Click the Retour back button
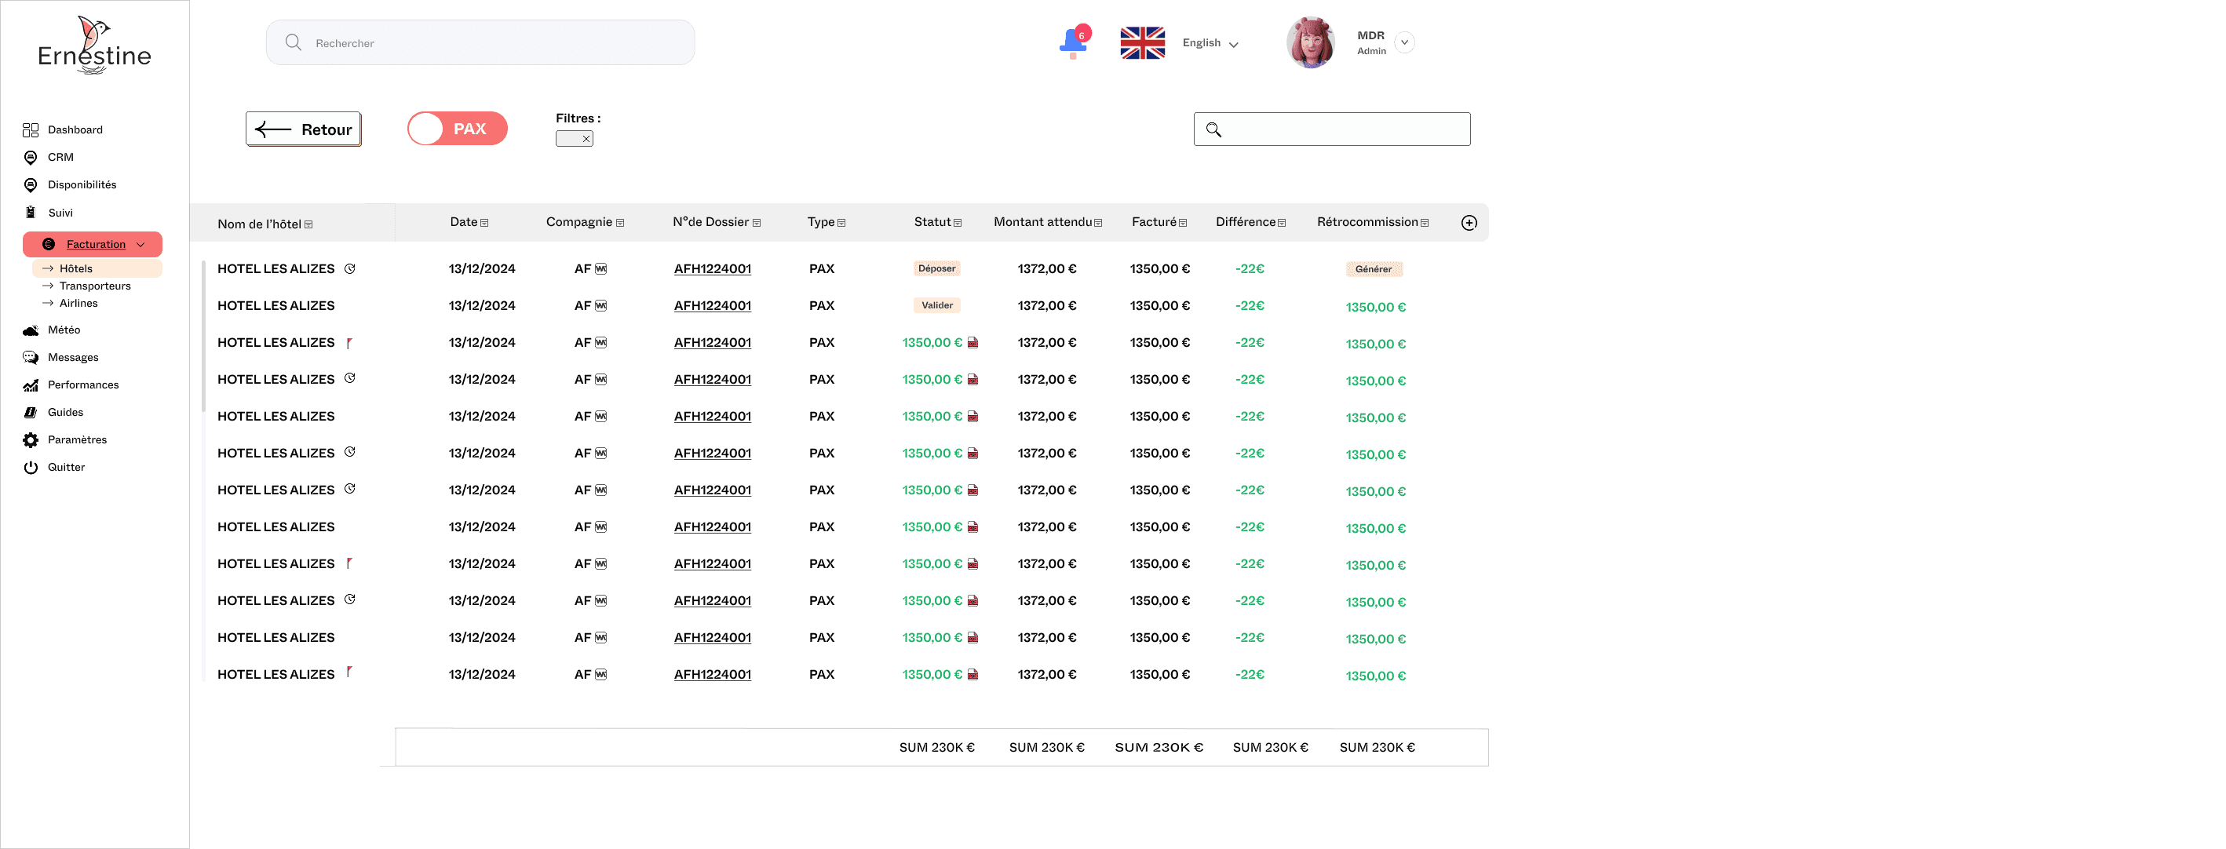 pos(303,129)
